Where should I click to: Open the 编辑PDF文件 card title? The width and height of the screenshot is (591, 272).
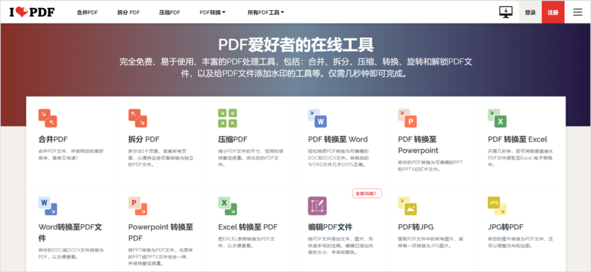coord(330,227)
